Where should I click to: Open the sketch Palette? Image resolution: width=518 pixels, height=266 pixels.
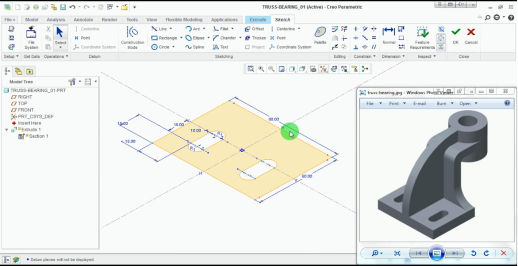(x=320, y=34)
